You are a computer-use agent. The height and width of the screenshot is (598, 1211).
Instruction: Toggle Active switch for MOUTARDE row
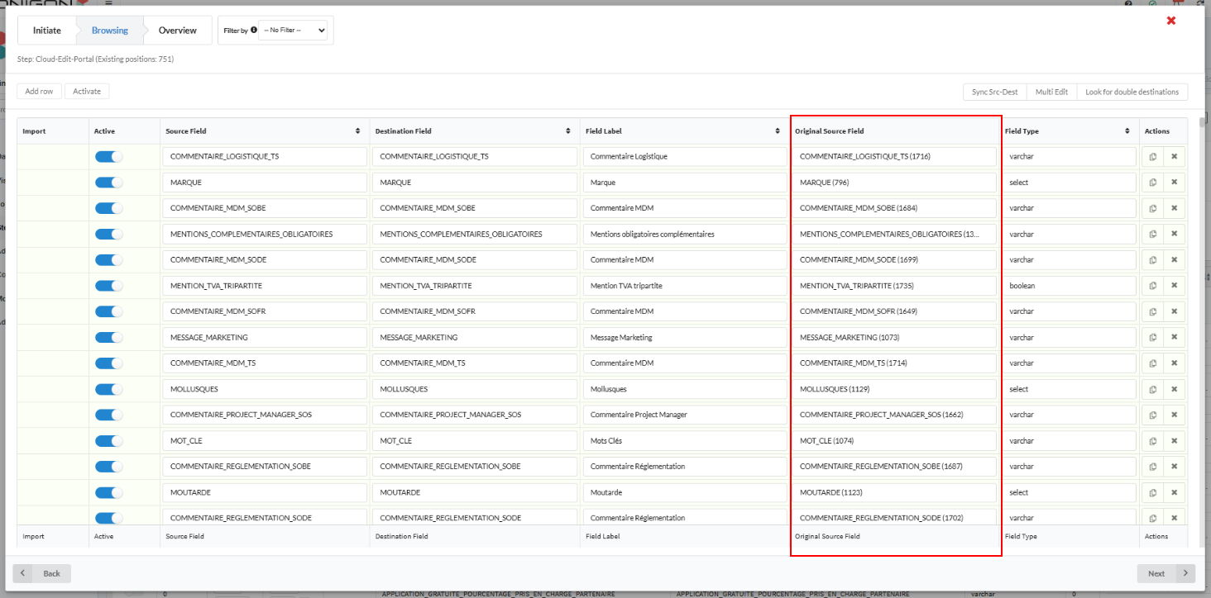click(108, 492)
